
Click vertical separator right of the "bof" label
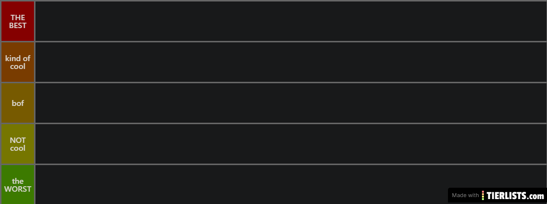[34, 103]
